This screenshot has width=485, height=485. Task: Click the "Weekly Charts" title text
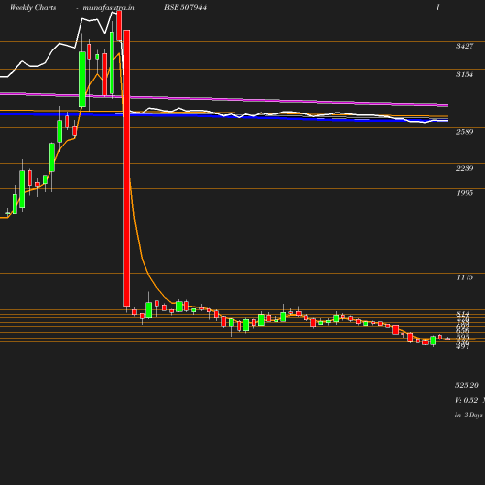33,7
